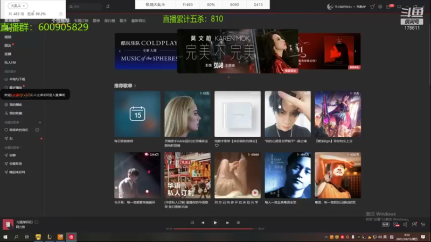
Task: Open Windows taskbar search
Action: pos(16,237)
